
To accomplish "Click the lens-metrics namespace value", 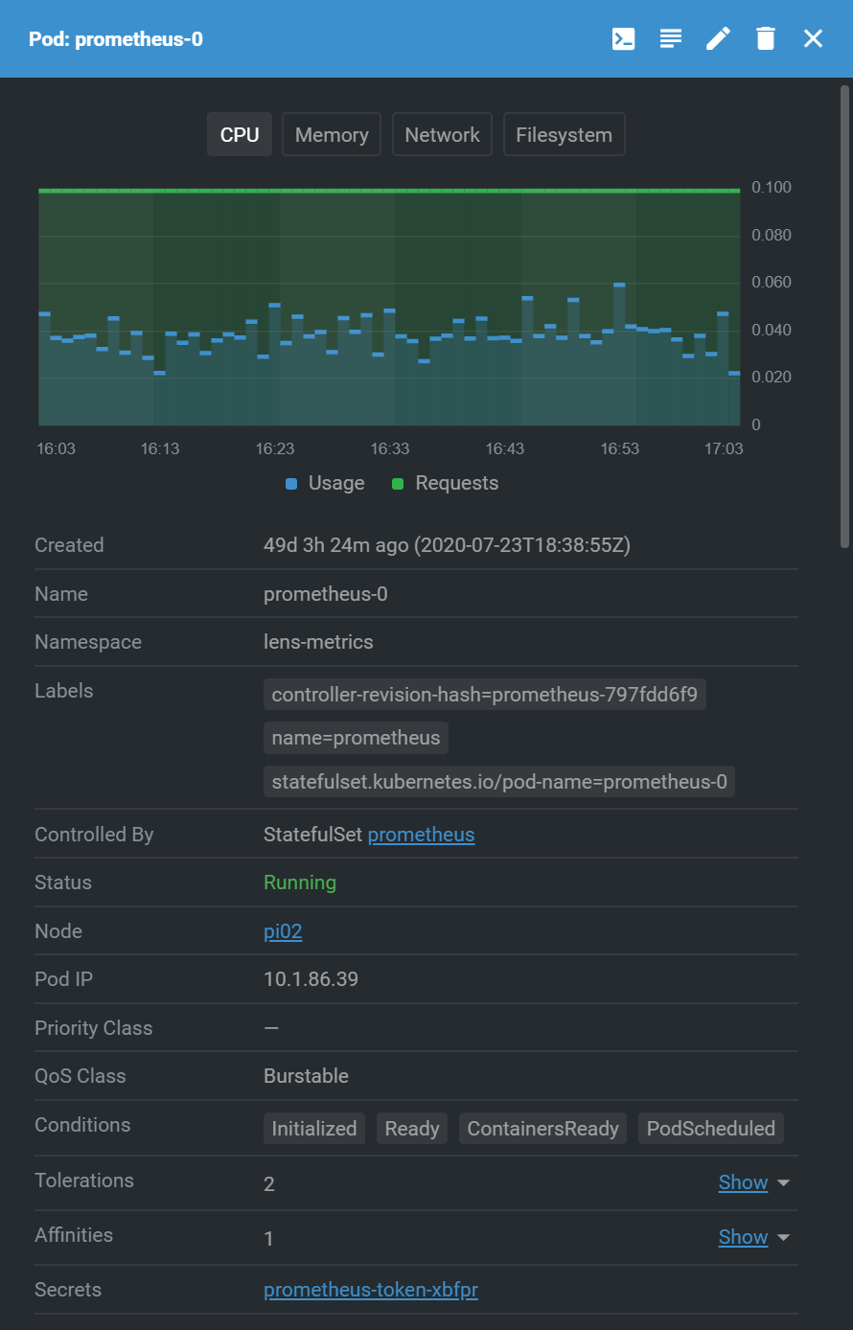I will pos(318,642).
